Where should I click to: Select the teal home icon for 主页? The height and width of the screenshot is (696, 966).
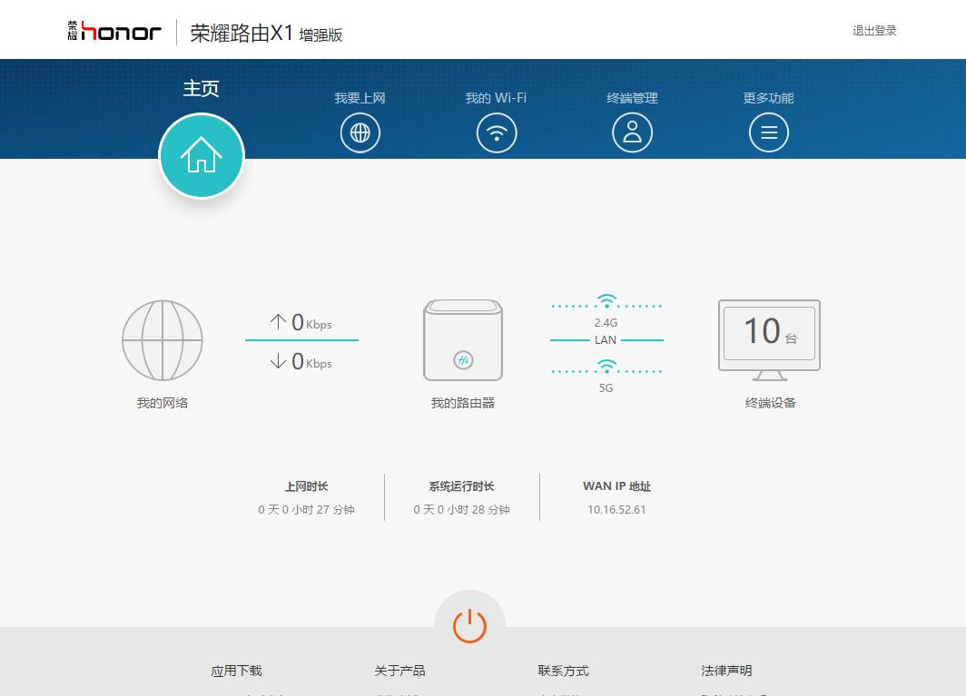202,155
